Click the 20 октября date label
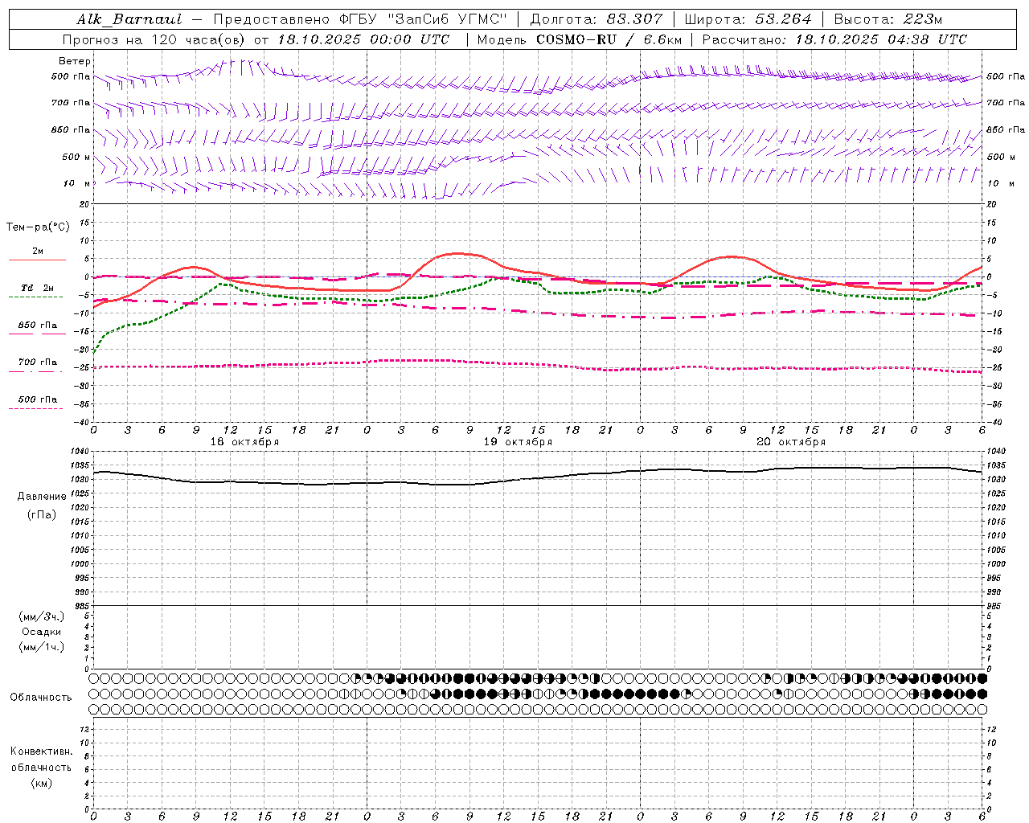Image resolution: width=1029 pixels, height=823 pixels. click(792, 442)
